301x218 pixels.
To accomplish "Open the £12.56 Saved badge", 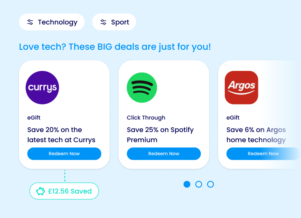I will pos(64,191).
